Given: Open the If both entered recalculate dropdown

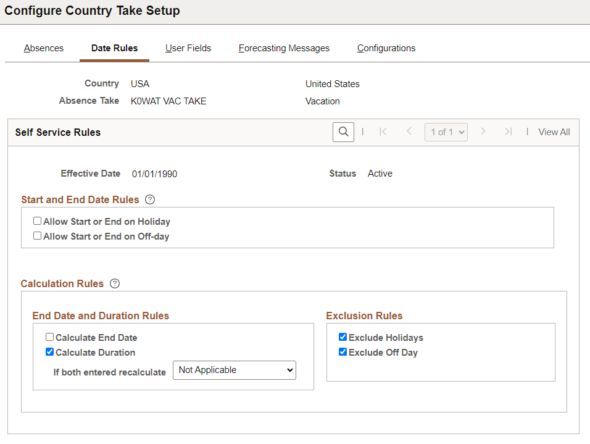Looking at the screenshot, I should (234, 370).
